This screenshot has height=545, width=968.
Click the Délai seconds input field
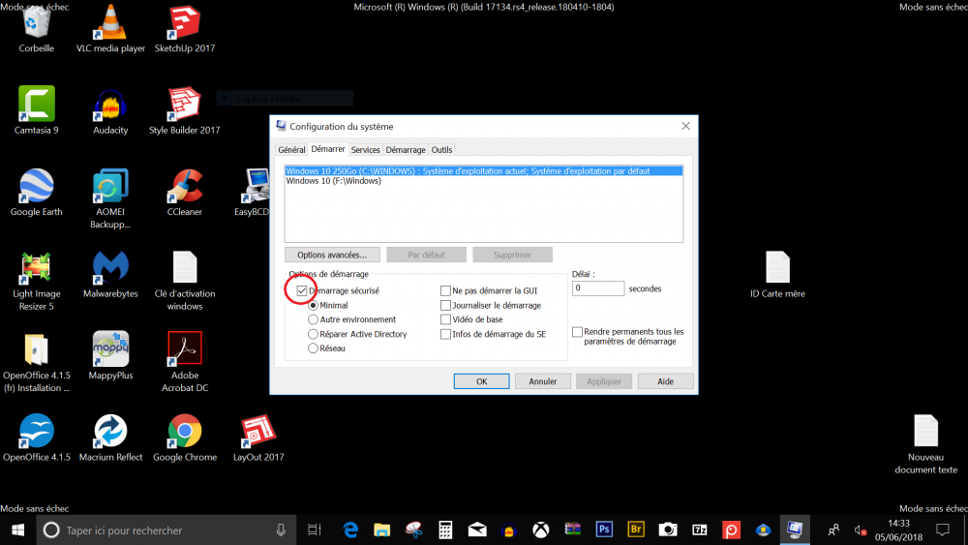(598, 288)
